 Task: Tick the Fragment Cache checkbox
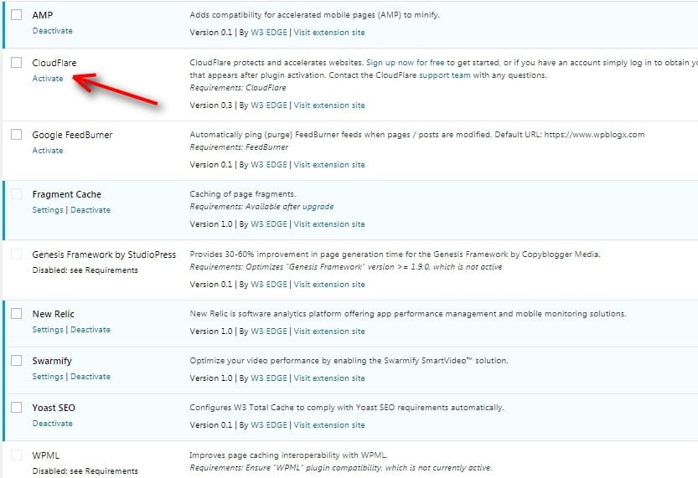click(17, 194)
